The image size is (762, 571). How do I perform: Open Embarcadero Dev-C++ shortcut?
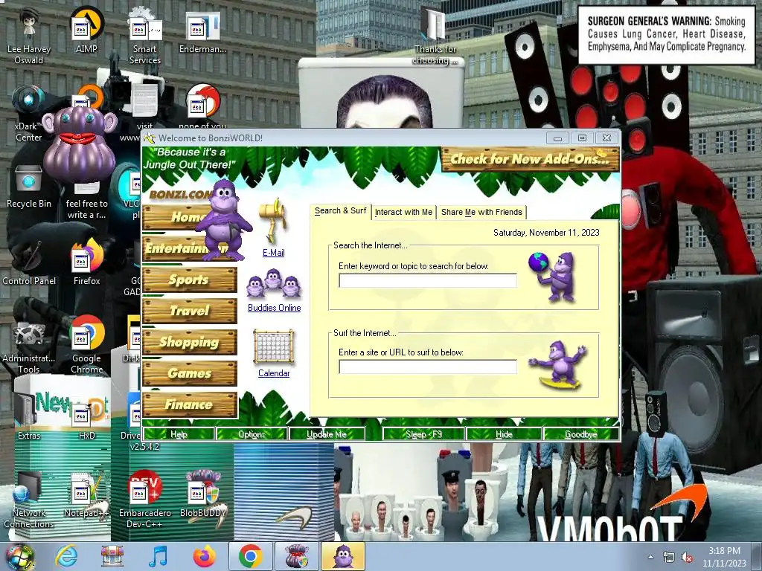tap(145, 499)
